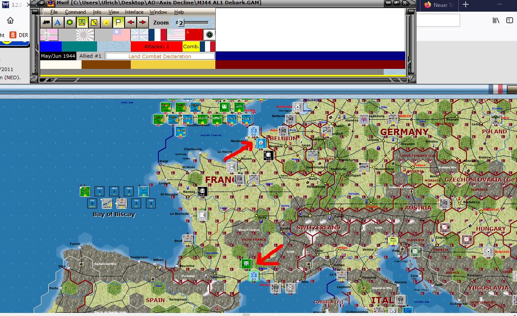517x316 pixels.
Task: Open the Command menu
Action: pyautogui.click(x=75, y=12)
